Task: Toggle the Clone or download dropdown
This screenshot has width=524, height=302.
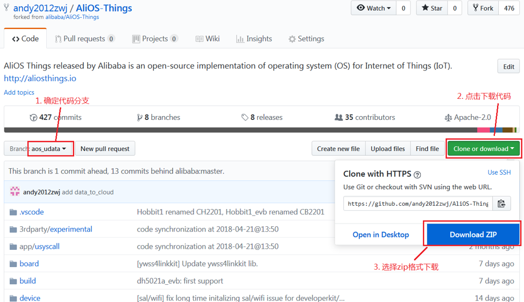Action: point(484,148)
